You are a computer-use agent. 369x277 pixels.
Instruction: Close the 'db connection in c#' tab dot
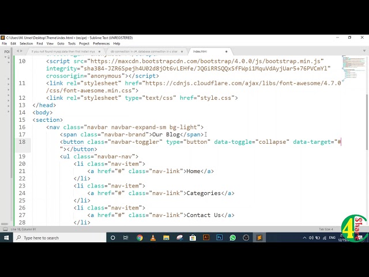pyautogui.click(x=182, y=51)
